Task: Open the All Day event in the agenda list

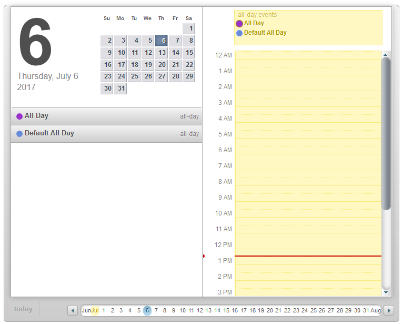Action: 106,116
